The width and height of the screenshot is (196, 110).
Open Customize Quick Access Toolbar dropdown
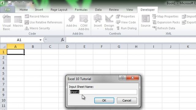pyautogui.click(x=33, y=3)
